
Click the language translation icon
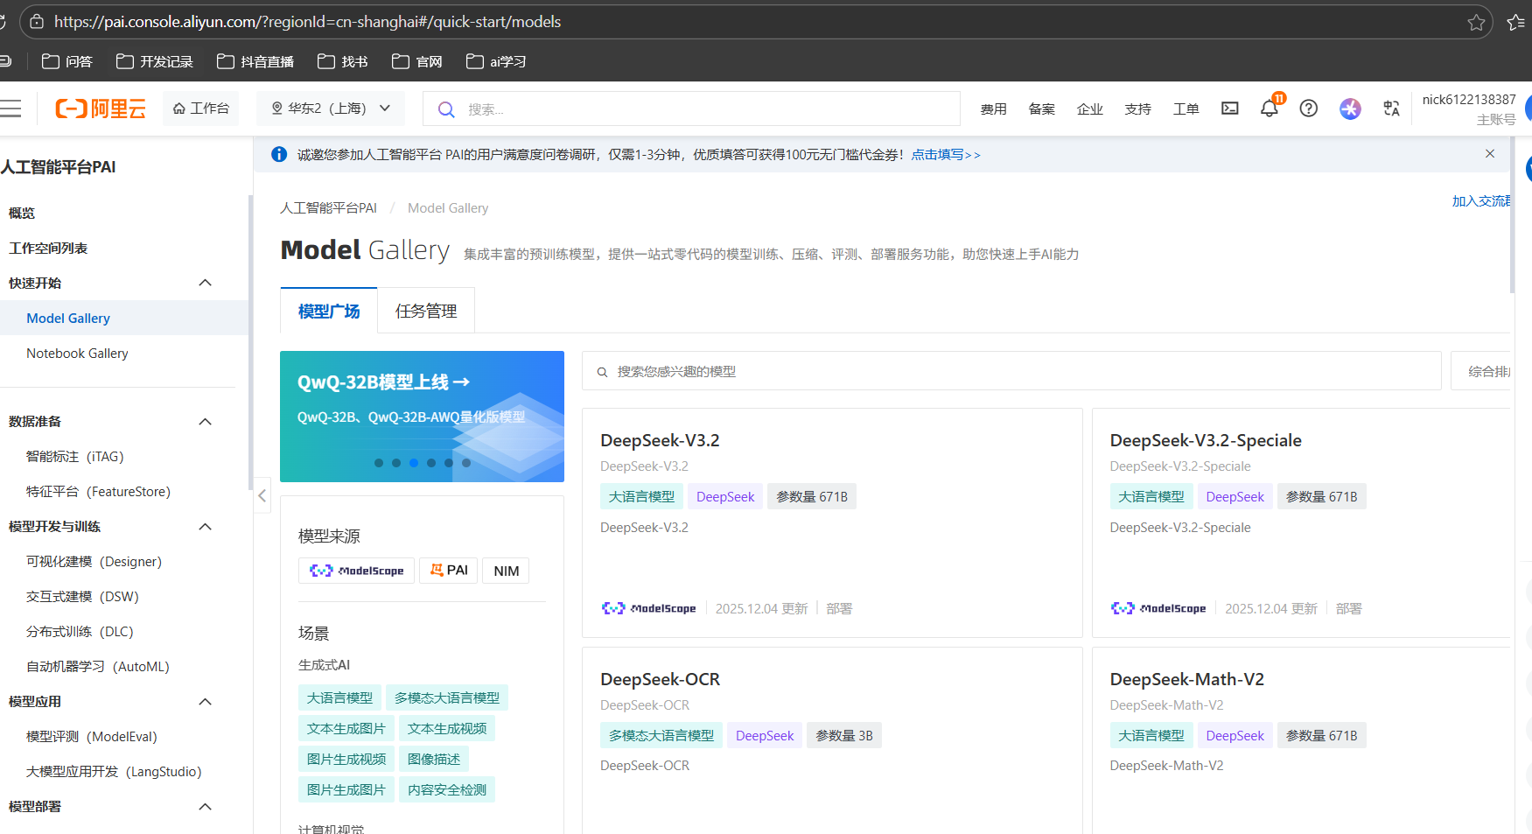[1391, 109]
